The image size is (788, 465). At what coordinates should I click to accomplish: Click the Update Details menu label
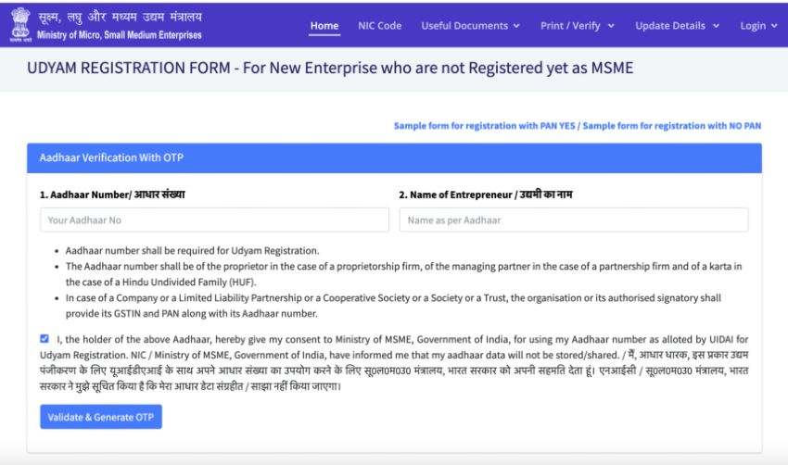tap(670, 26)
